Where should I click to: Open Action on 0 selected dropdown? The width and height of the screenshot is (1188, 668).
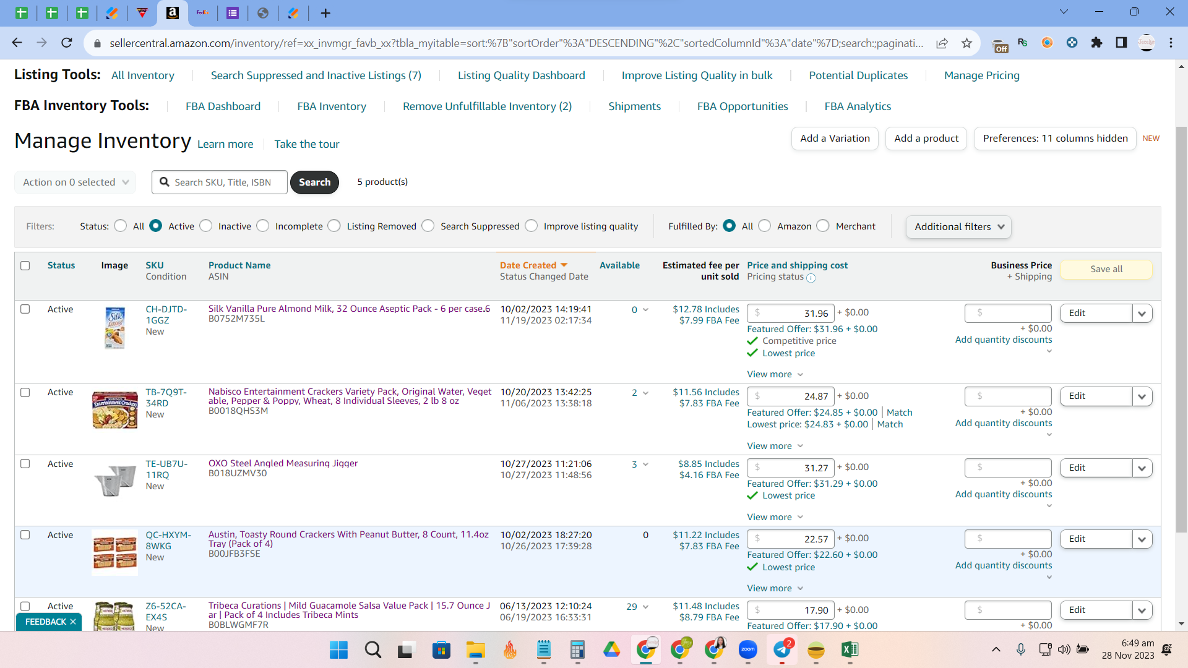(75, 182)
